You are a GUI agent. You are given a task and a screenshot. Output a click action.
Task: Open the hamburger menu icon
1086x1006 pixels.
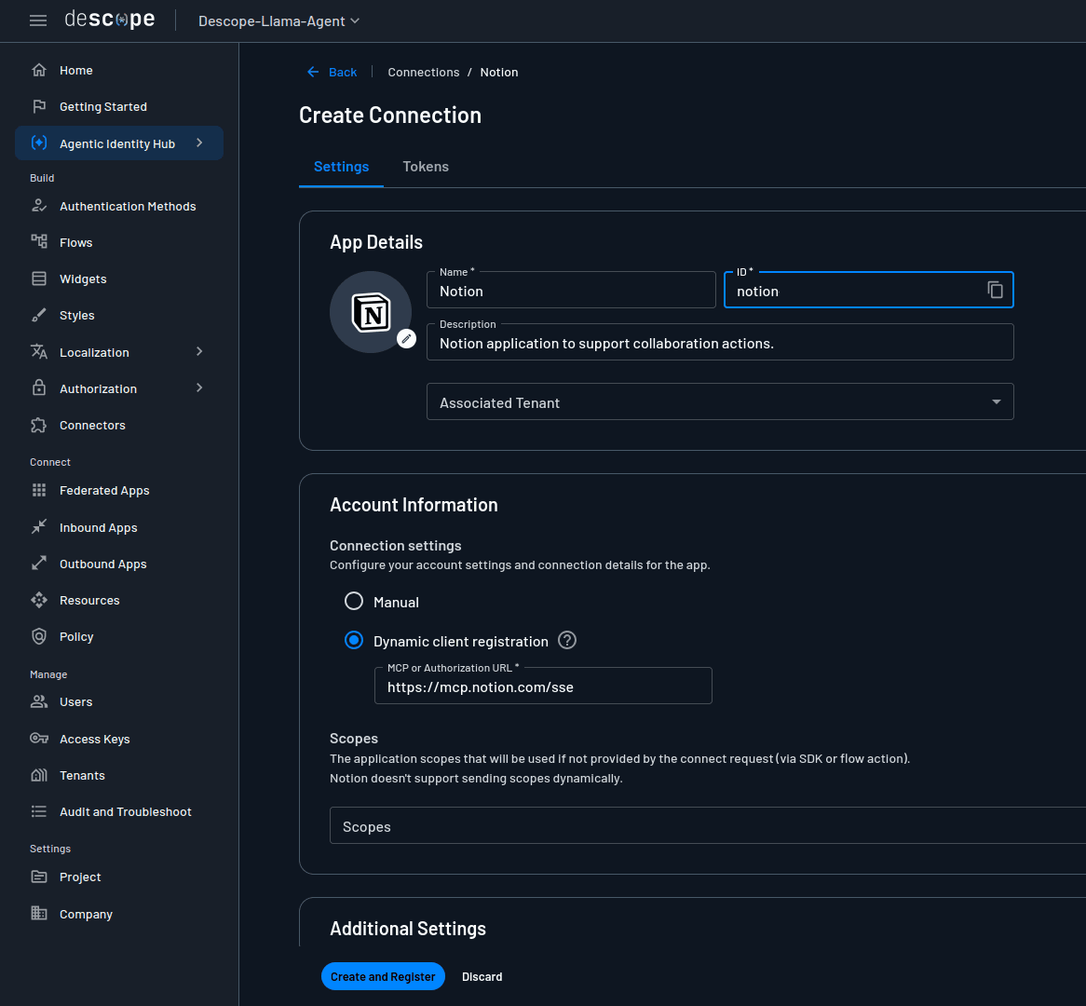(x=38, y=20)
